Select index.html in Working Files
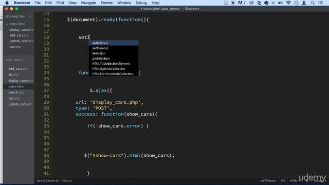 tap(17, 24)
